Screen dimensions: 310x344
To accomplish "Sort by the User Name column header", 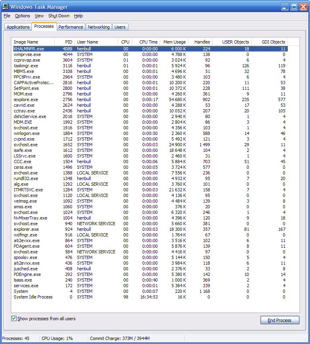I will 96,42.
